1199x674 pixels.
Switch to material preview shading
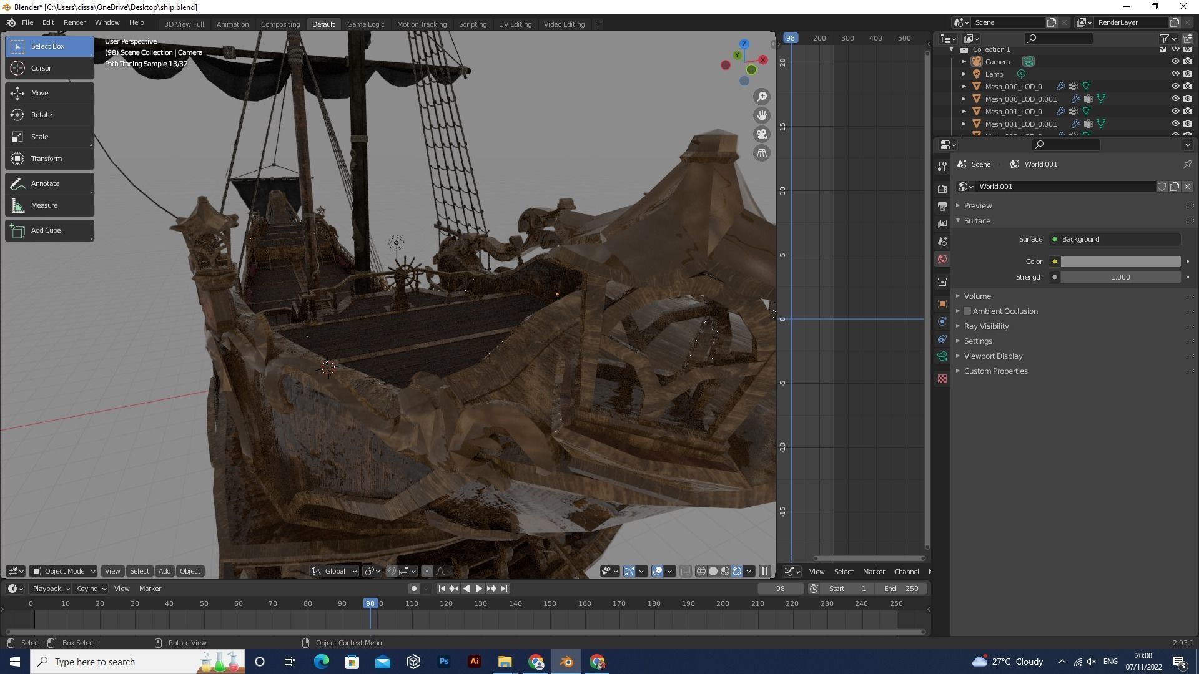click(725, 571)
